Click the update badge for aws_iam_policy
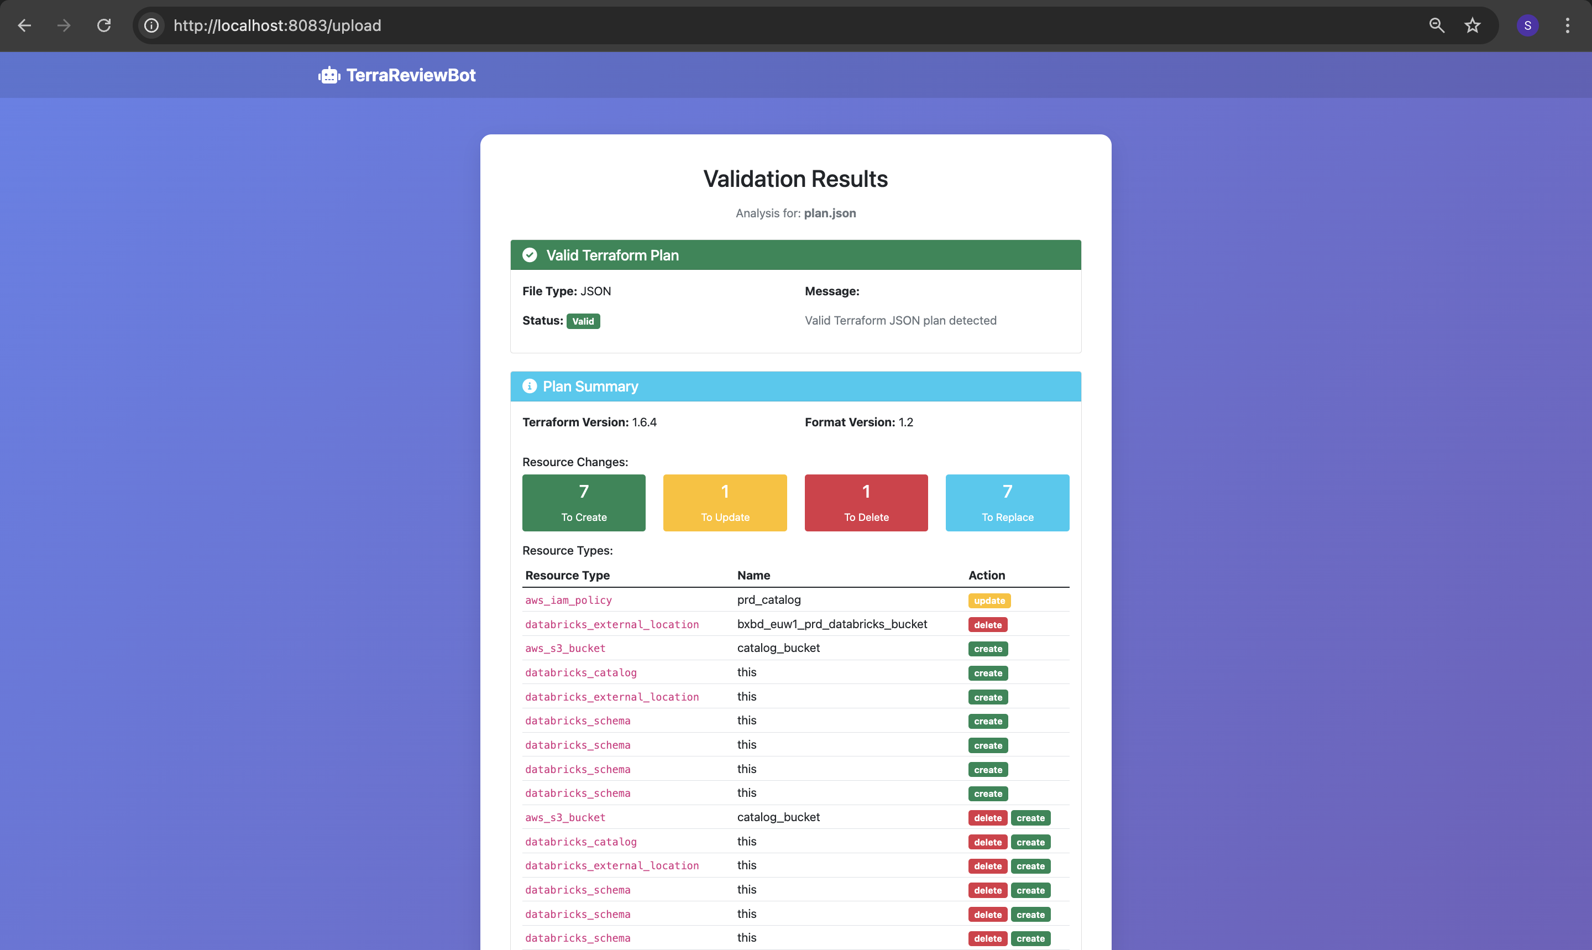Viewport: 1592px width, 950px height. pyautogui.click(x=988, y=601)
